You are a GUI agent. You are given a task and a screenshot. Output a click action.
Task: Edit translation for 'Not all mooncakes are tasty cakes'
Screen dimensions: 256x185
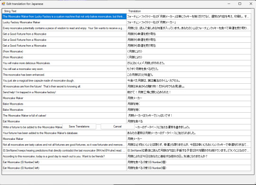point(189,145)
